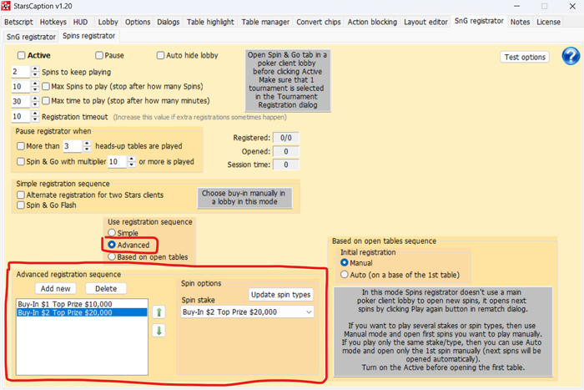Viewport: 584px width, 390px height.
Task: Click the Test options button
Action: 525,57
